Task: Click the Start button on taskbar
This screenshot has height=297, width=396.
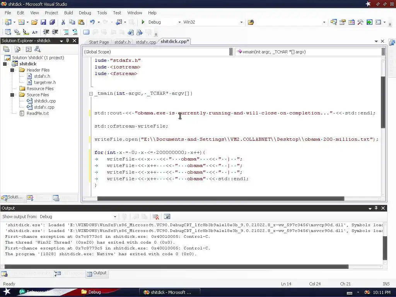Action: 7,292
